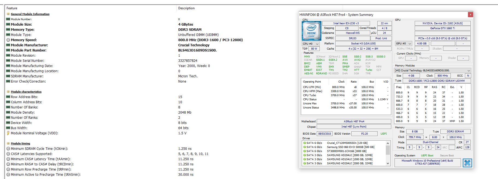Click the icon beside Module characteristics heading
The image size is (498, 179).
coord(8,92)
